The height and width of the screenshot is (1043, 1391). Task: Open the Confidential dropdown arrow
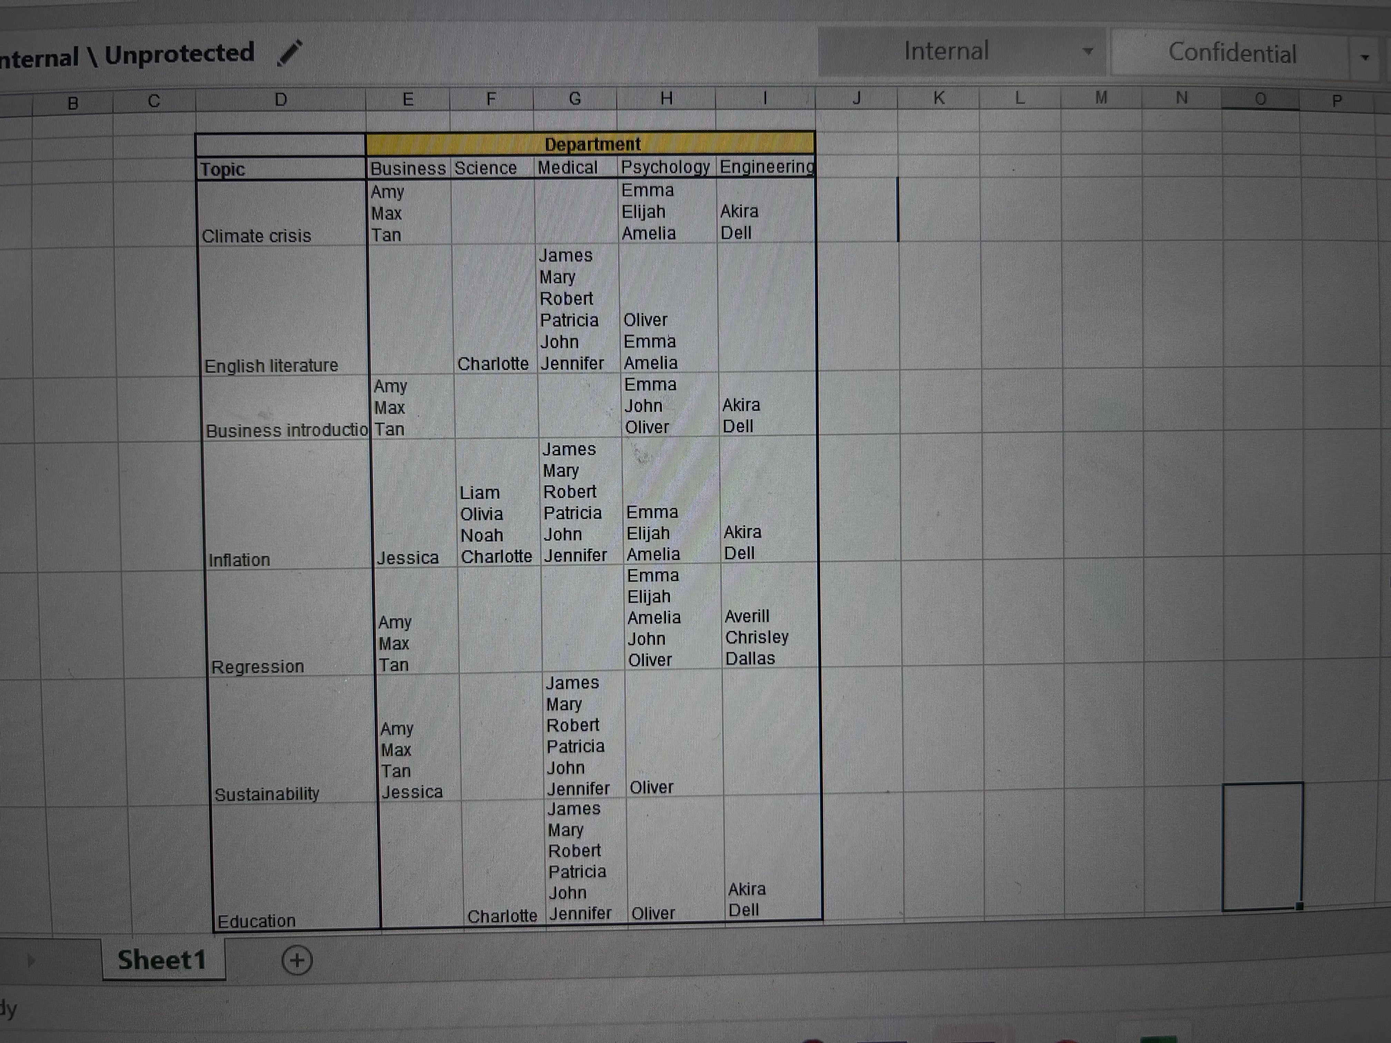click(x=1364, y=57)
